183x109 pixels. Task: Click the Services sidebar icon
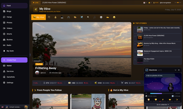point(4,71)
